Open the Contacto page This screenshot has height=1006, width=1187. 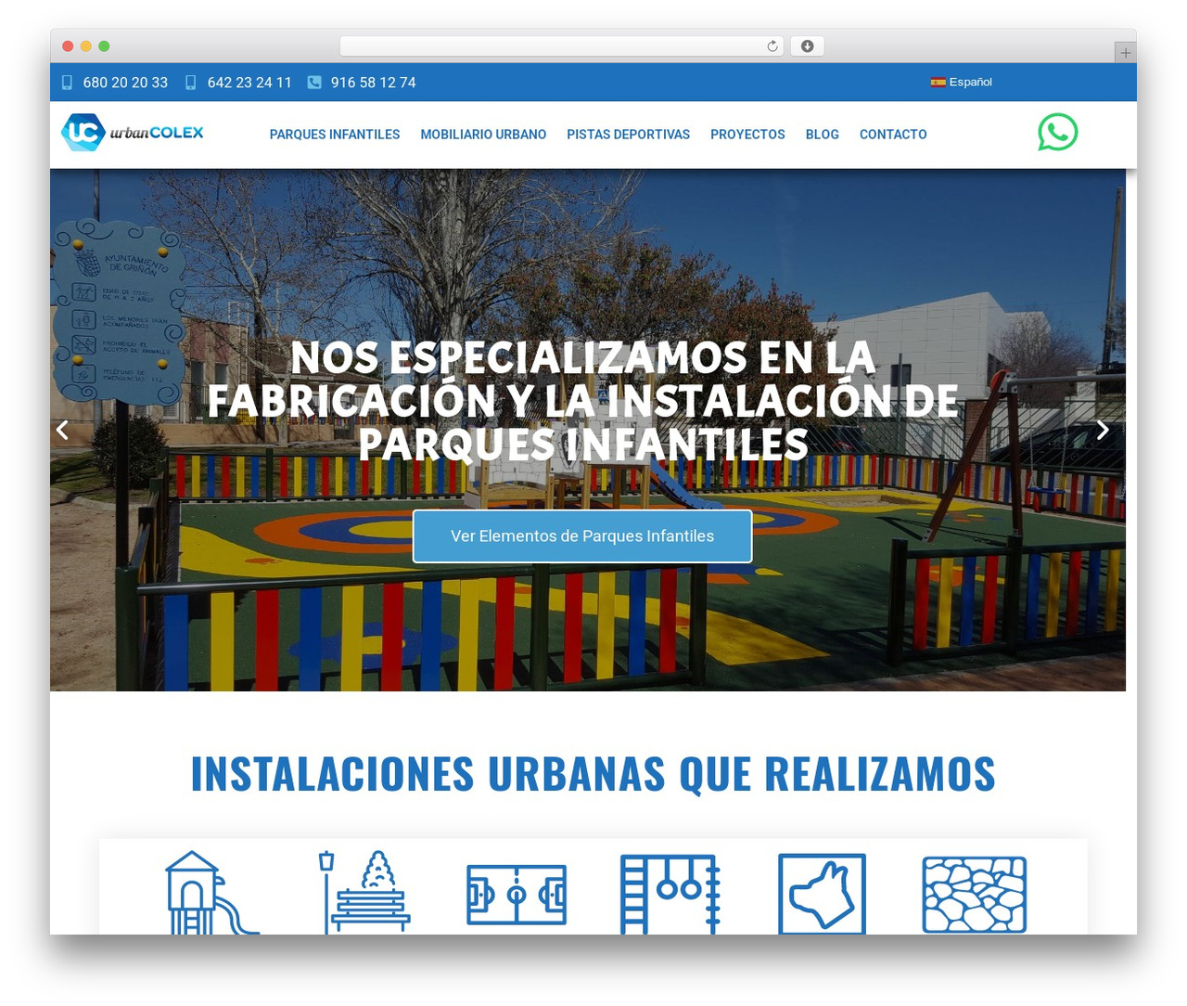pyautogui.click(x=893, y=135)
